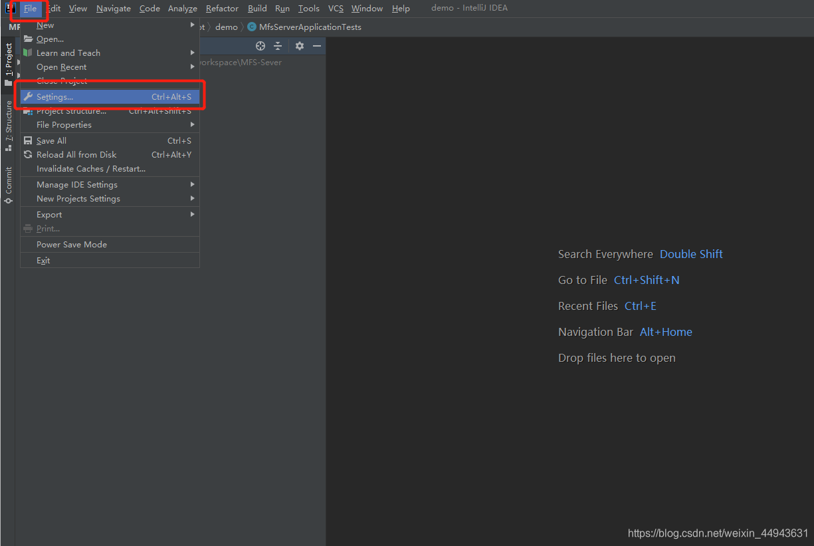Open the Analyze menu
Image resolution: width=814 pixels, height=546 pixels.
click(x=183, y=9)
